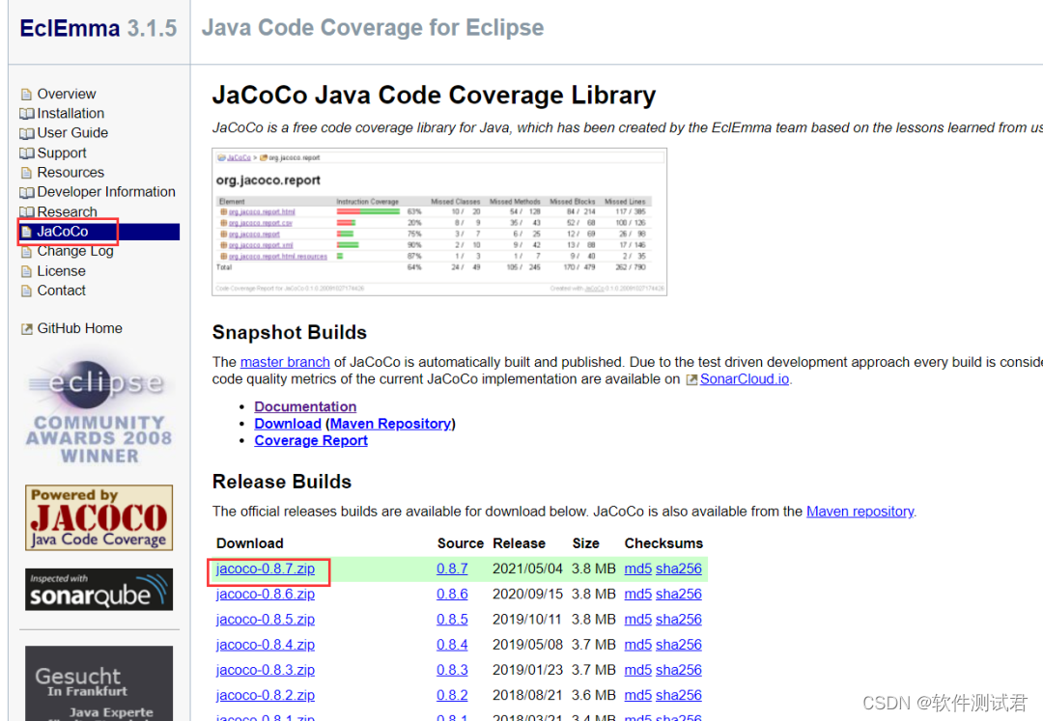Open sha256 checksum for jacoco-0.8.3
The width and height of the screenshot is (1043, 721).
(x=679, y=670)
